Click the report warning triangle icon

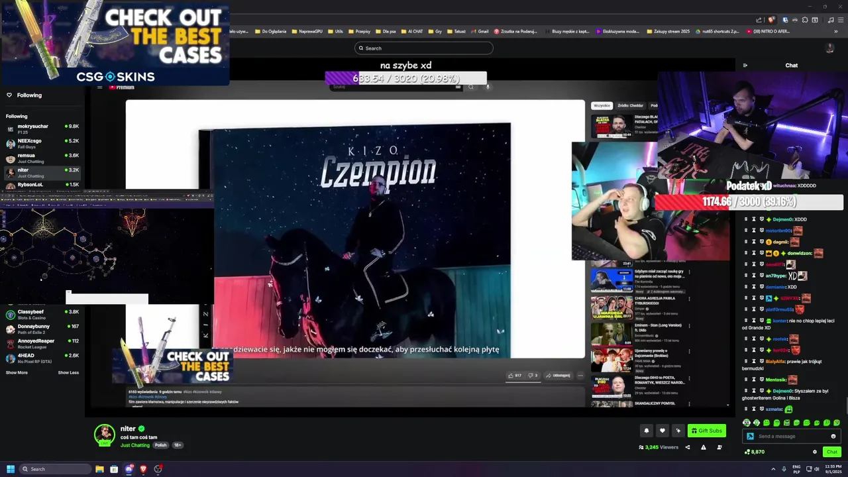pyautogui.click(x=704, y=447)
